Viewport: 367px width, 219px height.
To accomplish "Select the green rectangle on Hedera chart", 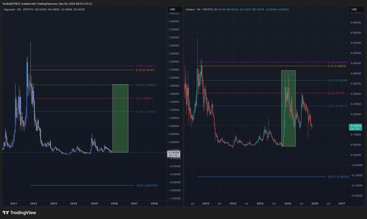I will pyautogui.click(x=288, y=108).
